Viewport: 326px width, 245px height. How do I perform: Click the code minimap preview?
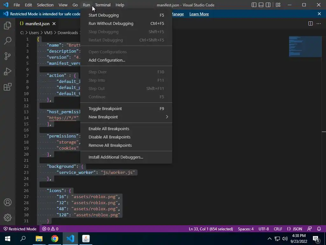tap(305, 47)
